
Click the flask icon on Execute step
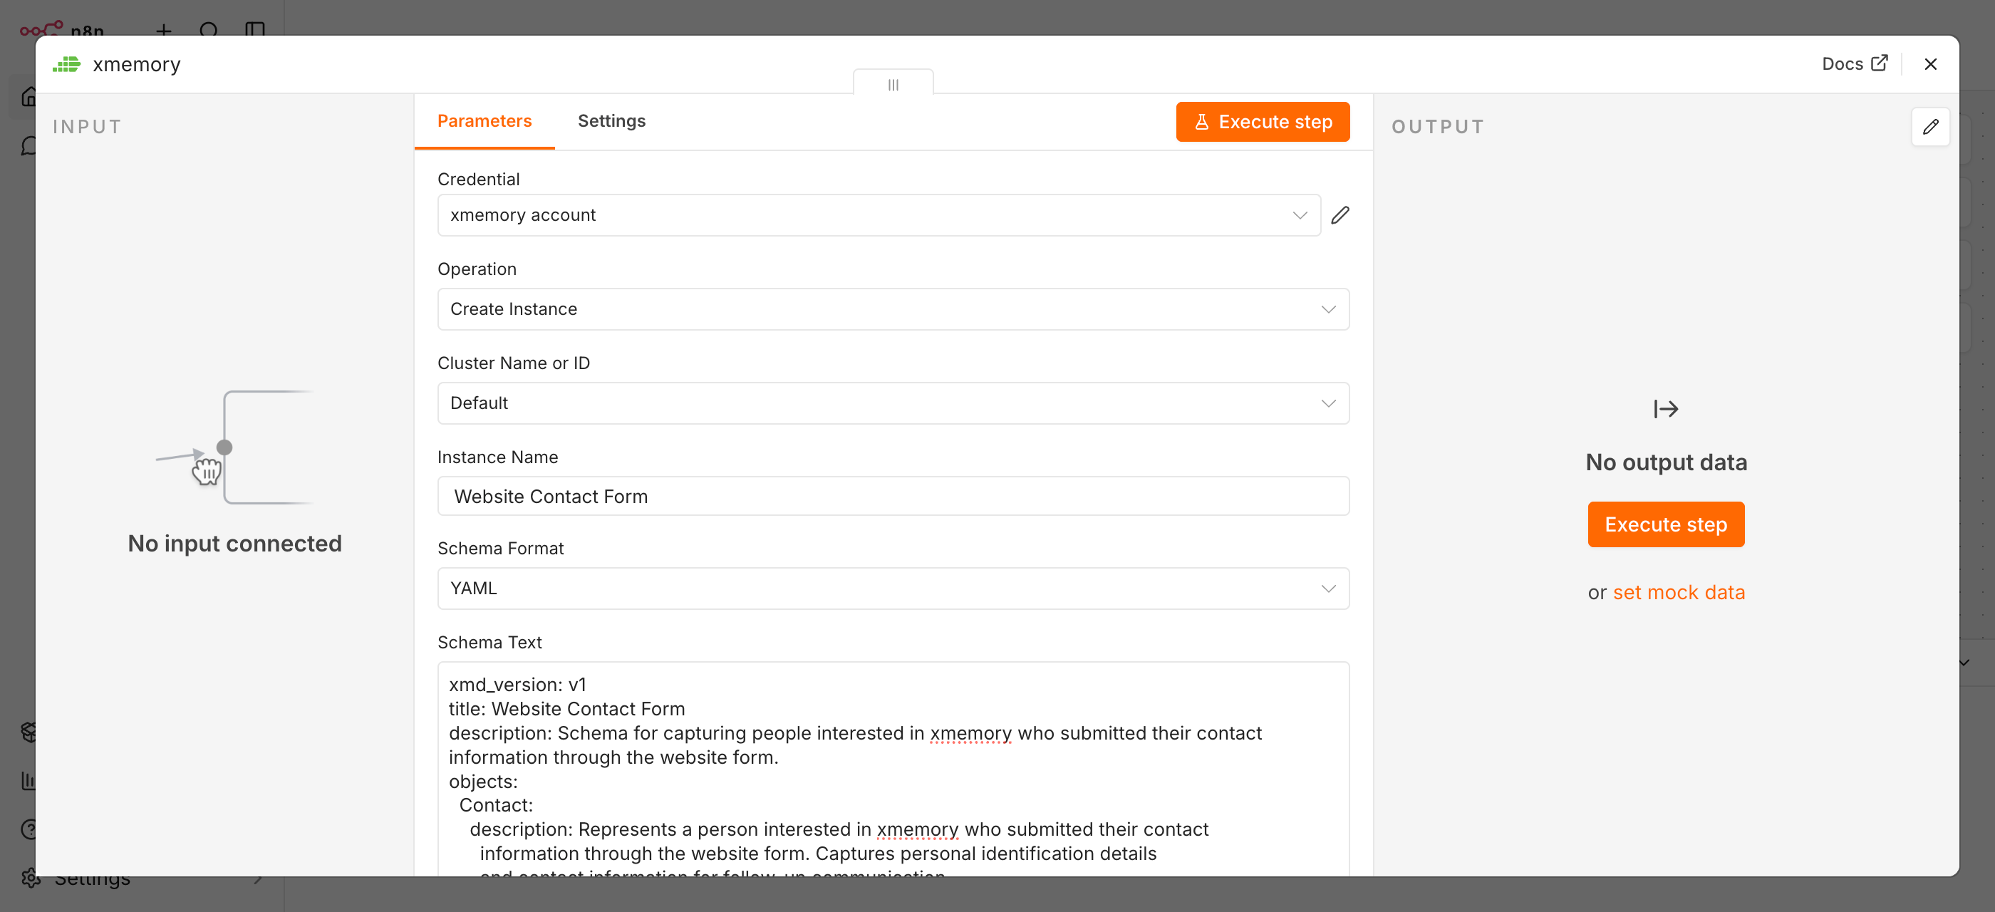coord(1201,122)
